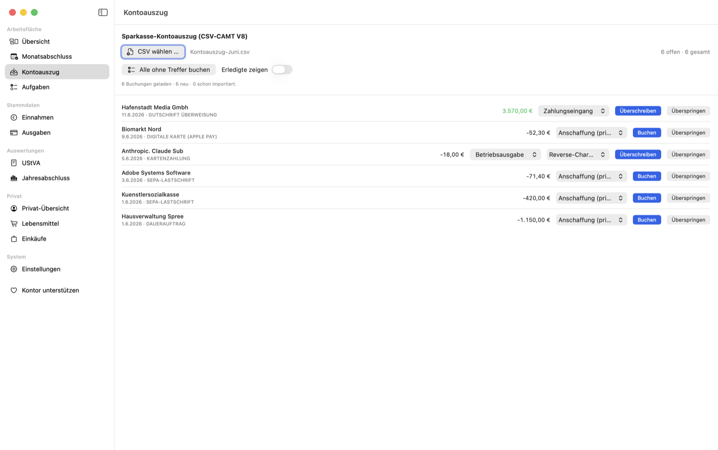The height and width of the screenshot is (450, 718).
Task: Click the Jahresabschluss bar chart icon
Action: point(14,178)
